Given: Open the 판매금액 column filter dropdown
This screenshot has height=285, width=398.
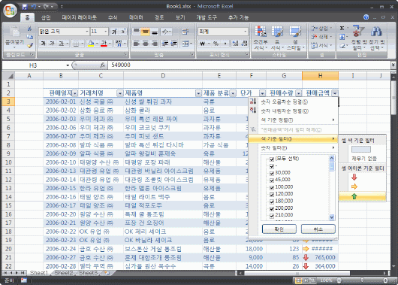Looking at the screenshot, I should click(x=335, y=93).
